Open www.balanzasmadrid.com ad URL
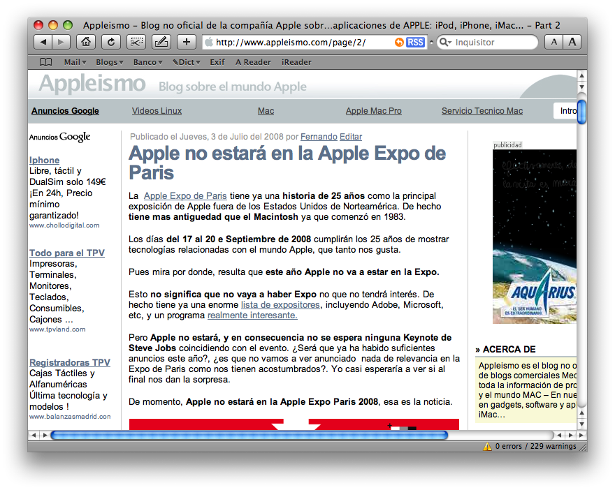Viewport: 615px width, 490px height. [70, 417]
